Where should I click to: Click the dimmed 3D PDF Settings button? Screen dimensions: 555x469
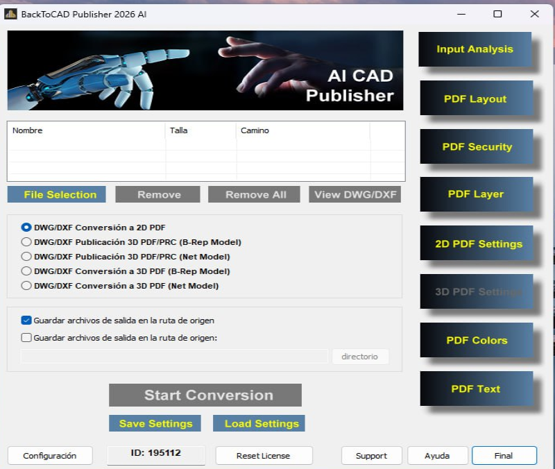pyautogui.click(x=476, y=291)
